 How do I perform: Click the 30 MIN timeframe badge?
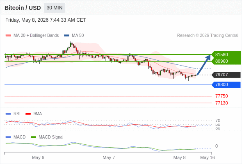coord(55,8)
